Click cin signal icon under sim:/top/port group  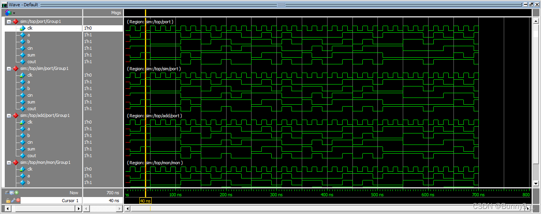pos(22,48)
